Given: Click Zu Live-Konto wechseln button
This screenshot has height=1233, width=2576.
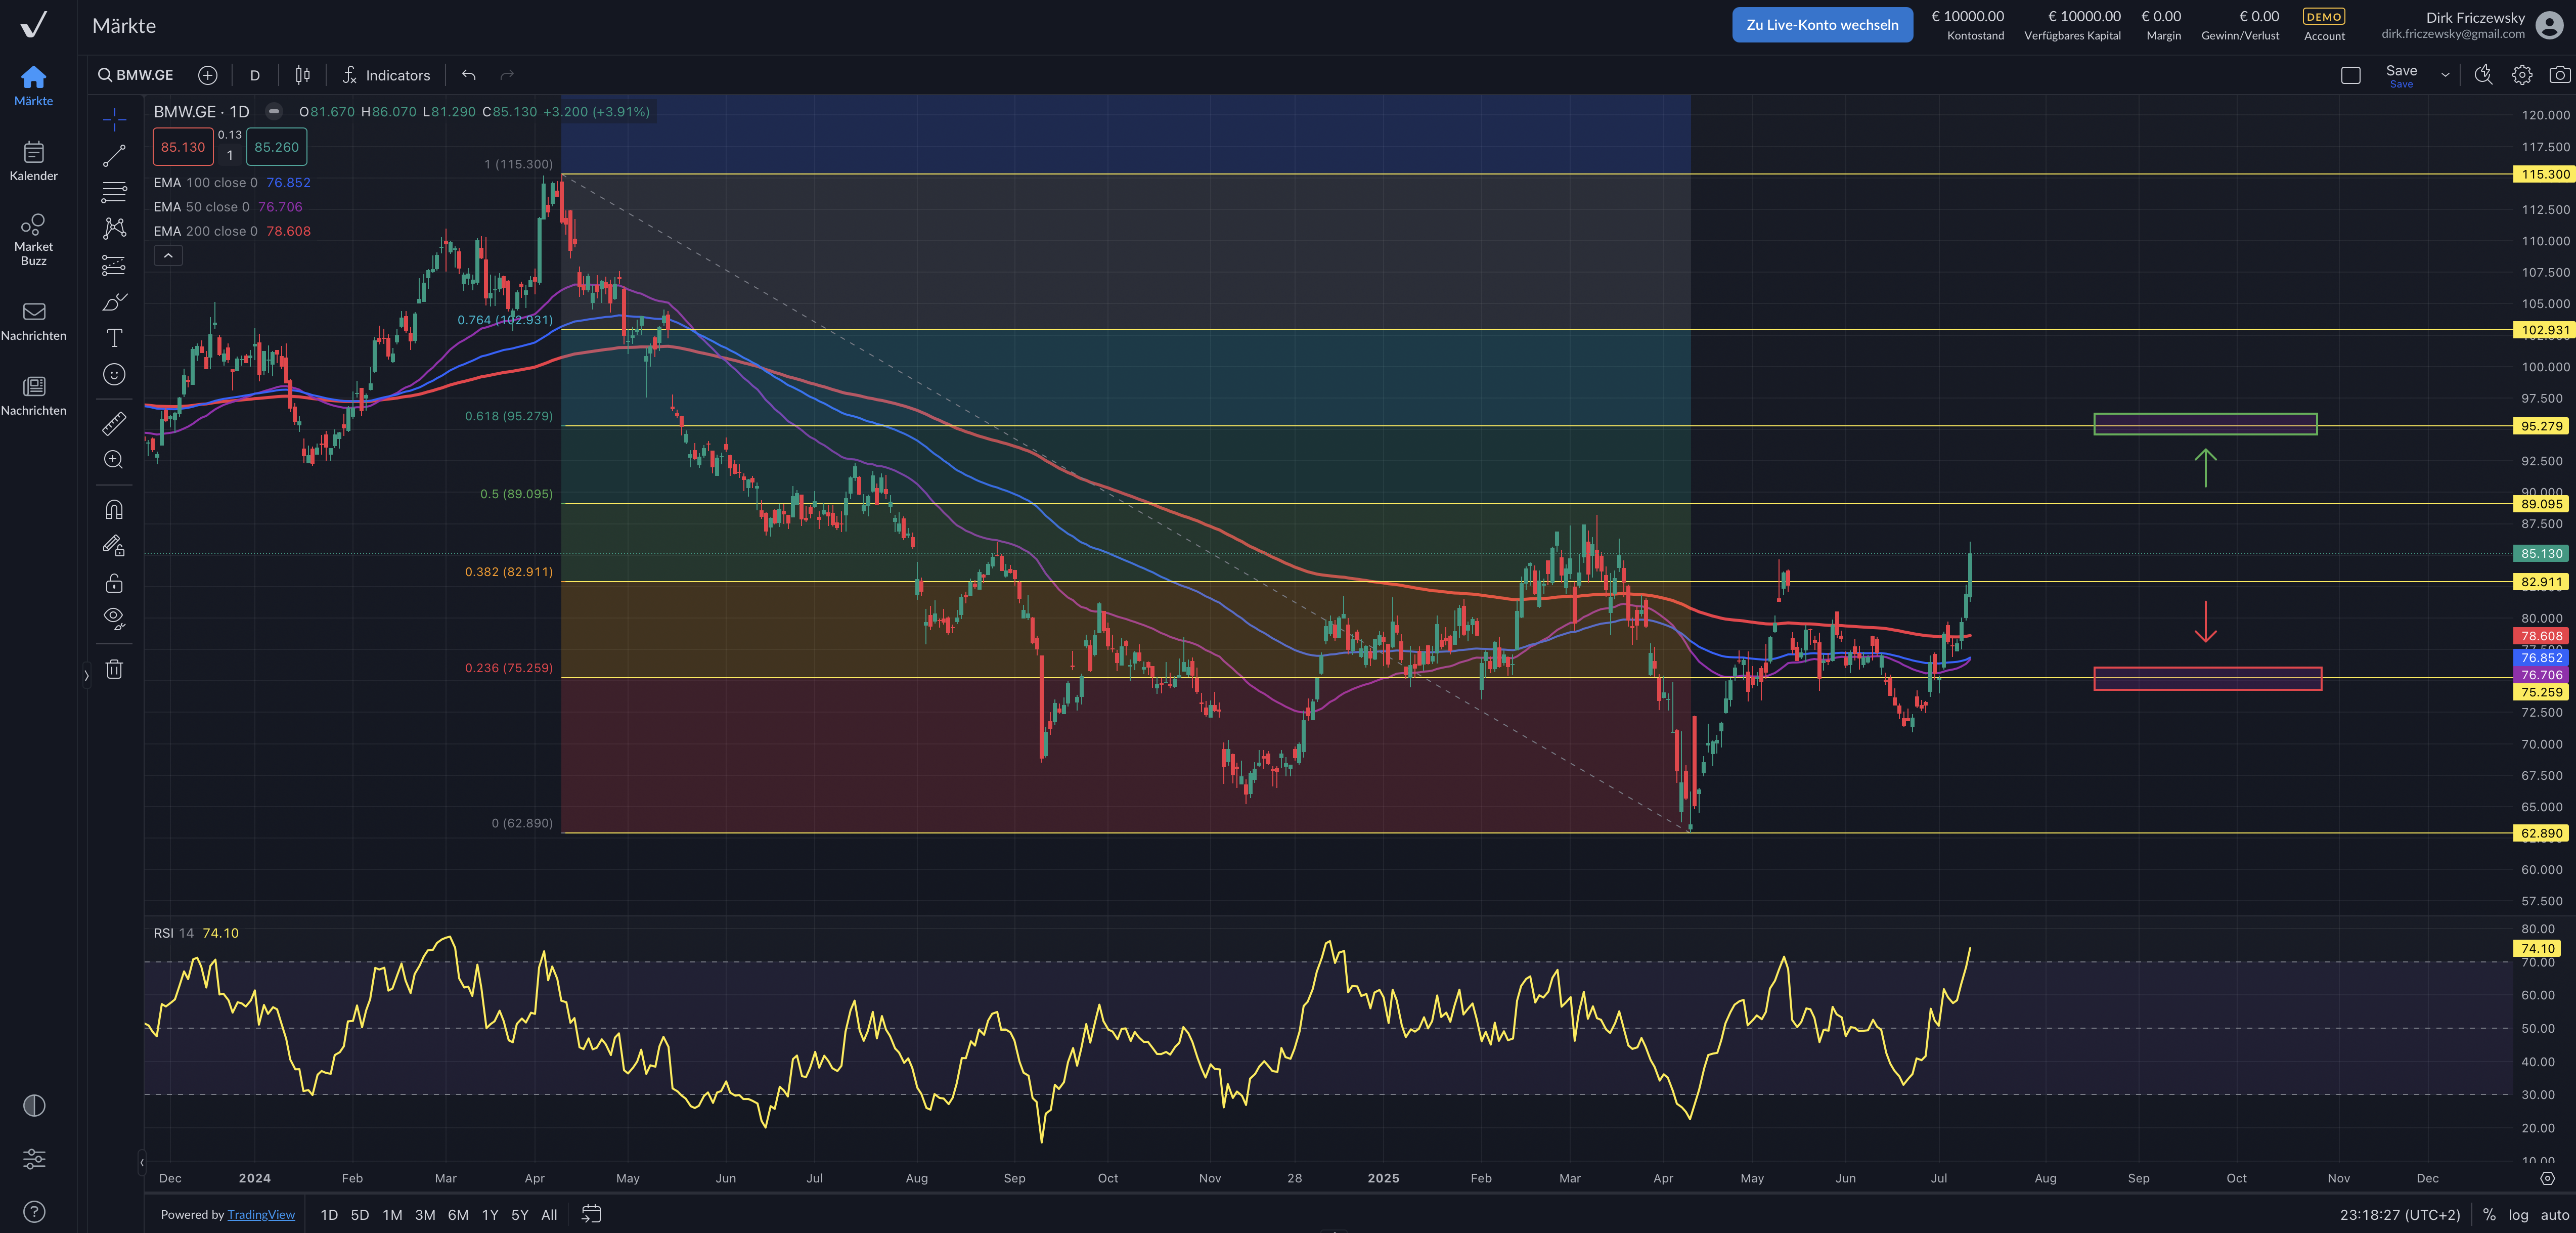Looking at the screenshot, I should [1821, 25].
